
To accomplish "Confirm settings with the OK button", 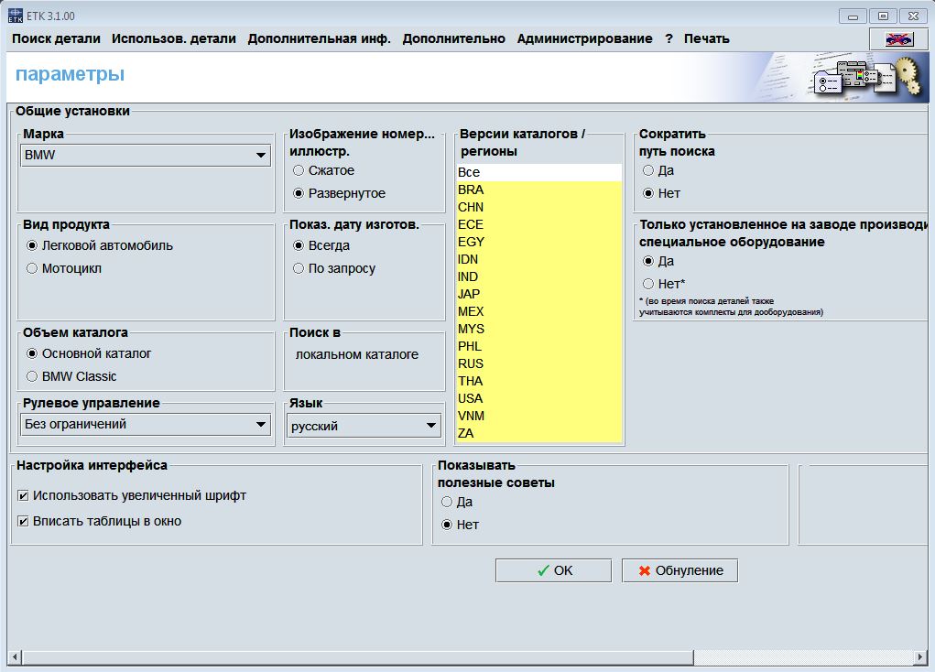I will [553, 570].
